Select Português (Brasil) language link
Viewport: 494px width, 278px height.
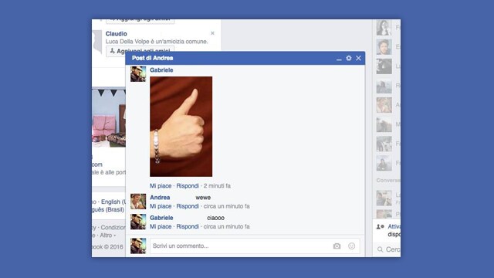coord(108,209)
